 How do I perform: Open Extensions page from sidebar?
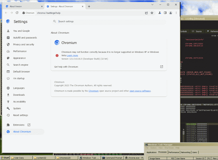pyautogui.click(x=19, y=125)
